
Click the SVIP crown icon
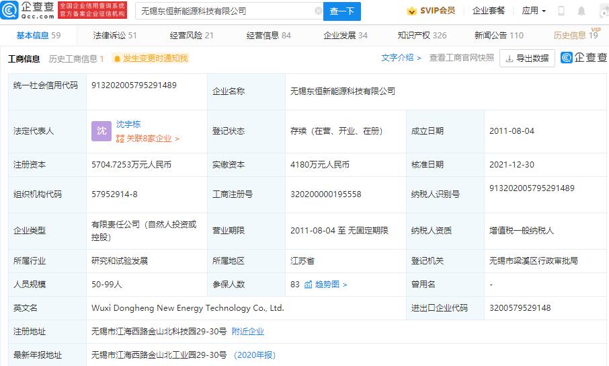(x=411, y=11)
